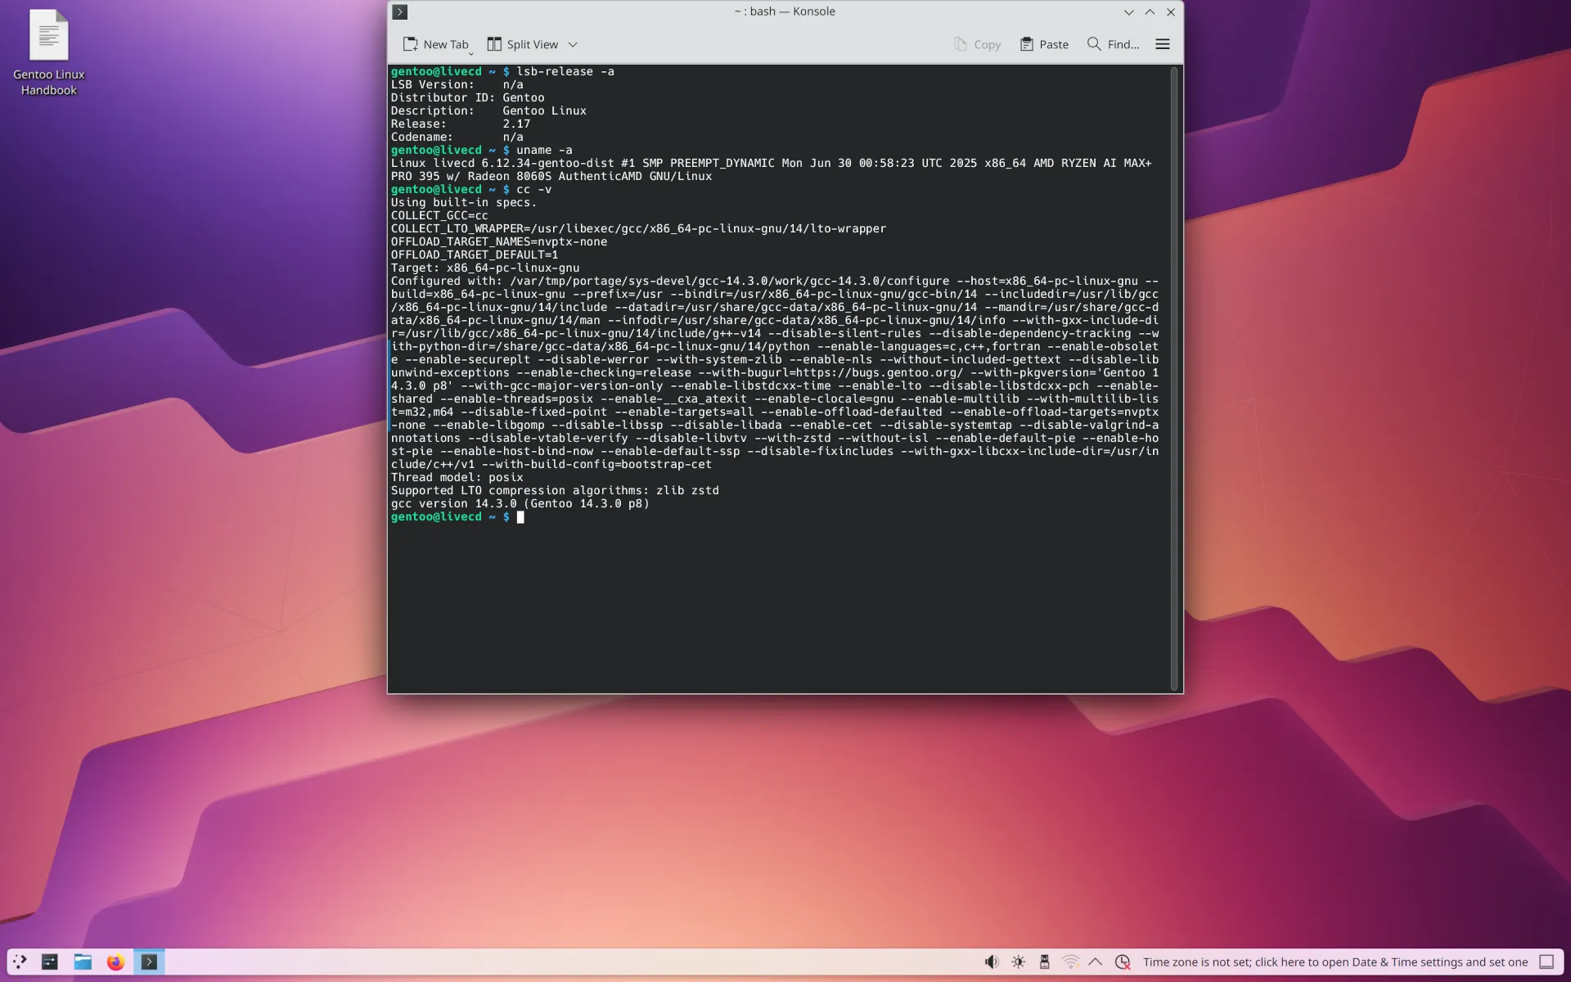Open the Konsole hamburger menu
The image size is (1571, 982).
(1162, 44)
